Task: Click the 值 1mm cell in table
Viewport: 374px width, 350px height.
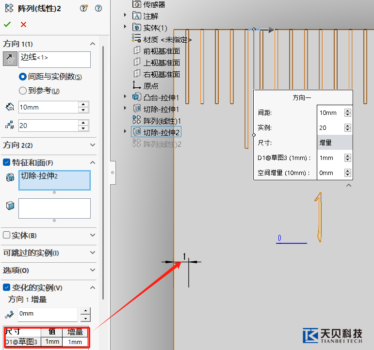Action: [x=52, y=342]
